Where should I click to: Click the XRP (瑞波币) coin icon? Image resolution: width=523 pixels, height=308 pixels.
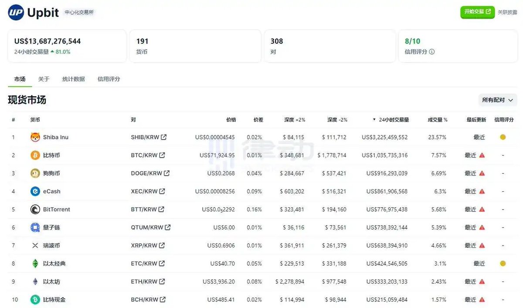(x=35, y=245)
